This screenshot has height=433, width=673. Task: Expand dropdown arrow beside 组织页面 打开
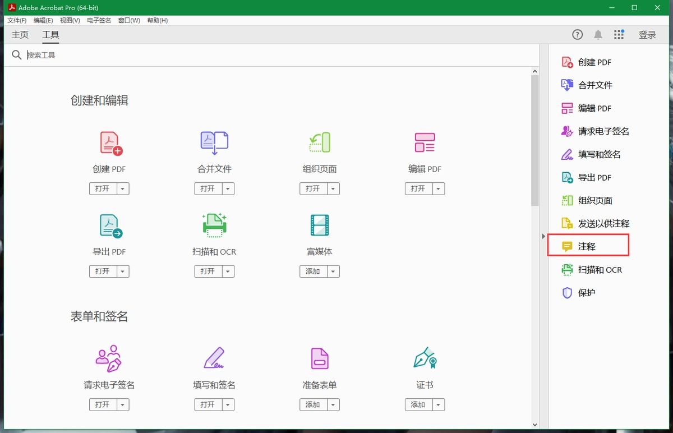pyautogui.click(x=333, y=189)
